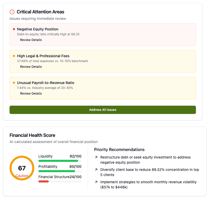Click the arrow icon beside Implement strategies recommendation
This screenshot has width=207, height=200.
click(x=96, y=182)
